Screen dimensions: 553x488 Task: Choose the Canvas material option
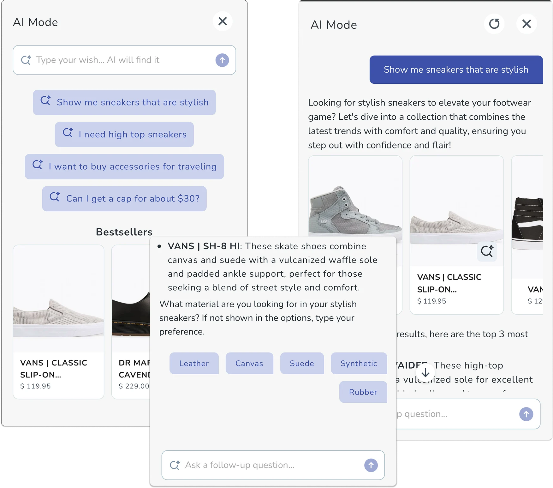point(249,364)
